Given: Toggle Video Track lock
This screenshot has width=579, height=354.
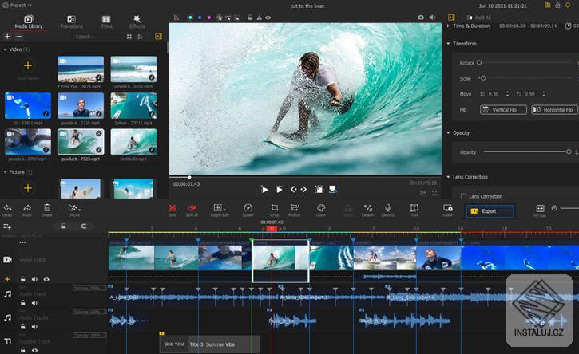Looking at the screenshot, I should click(x=23, y=279).
